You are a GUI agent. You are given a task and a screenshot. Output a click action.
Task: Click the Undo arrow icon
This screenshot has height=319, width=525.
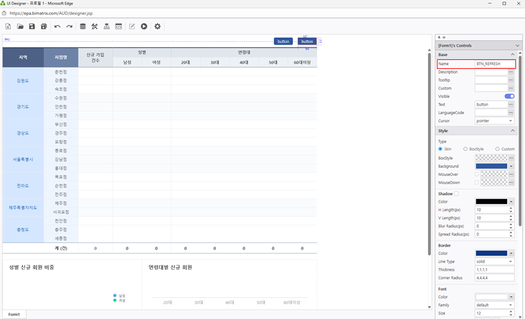point(57,26)
